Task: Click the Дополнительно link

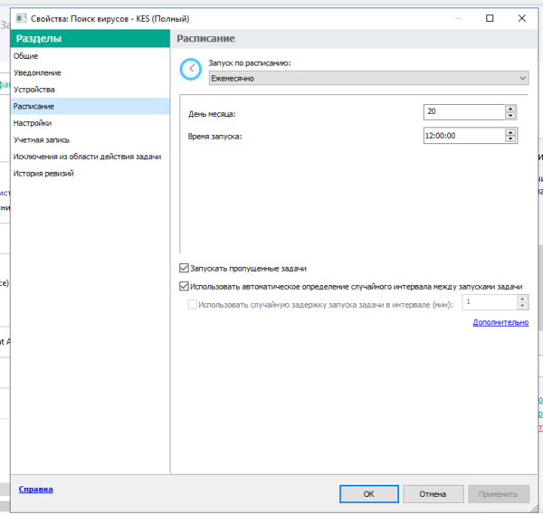Action: [x=500, y=322]
